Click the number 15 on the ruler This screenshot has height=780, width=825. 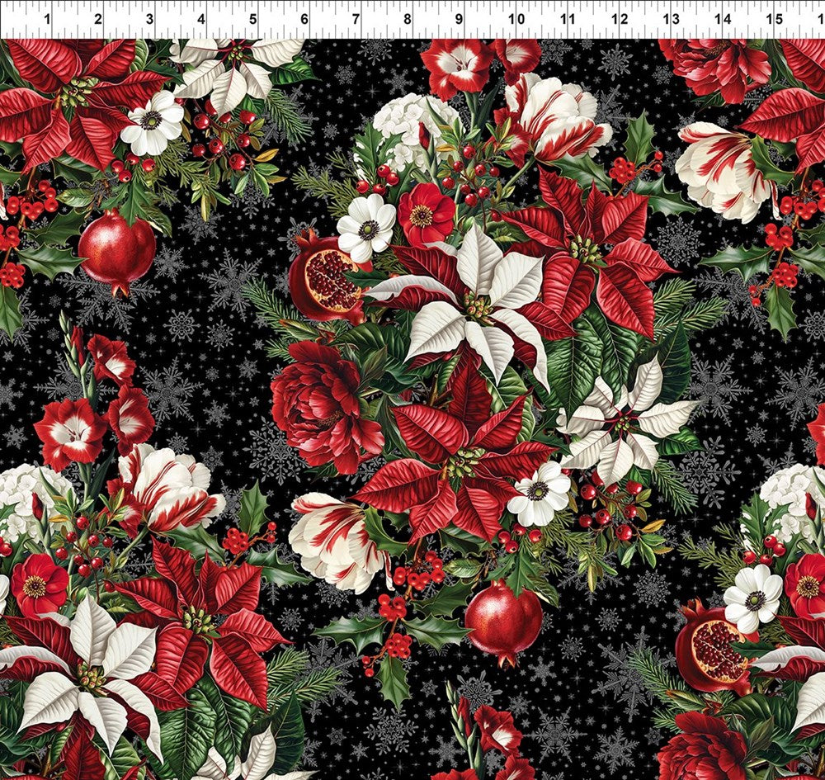pyautogui.click(x=772, y=14)
